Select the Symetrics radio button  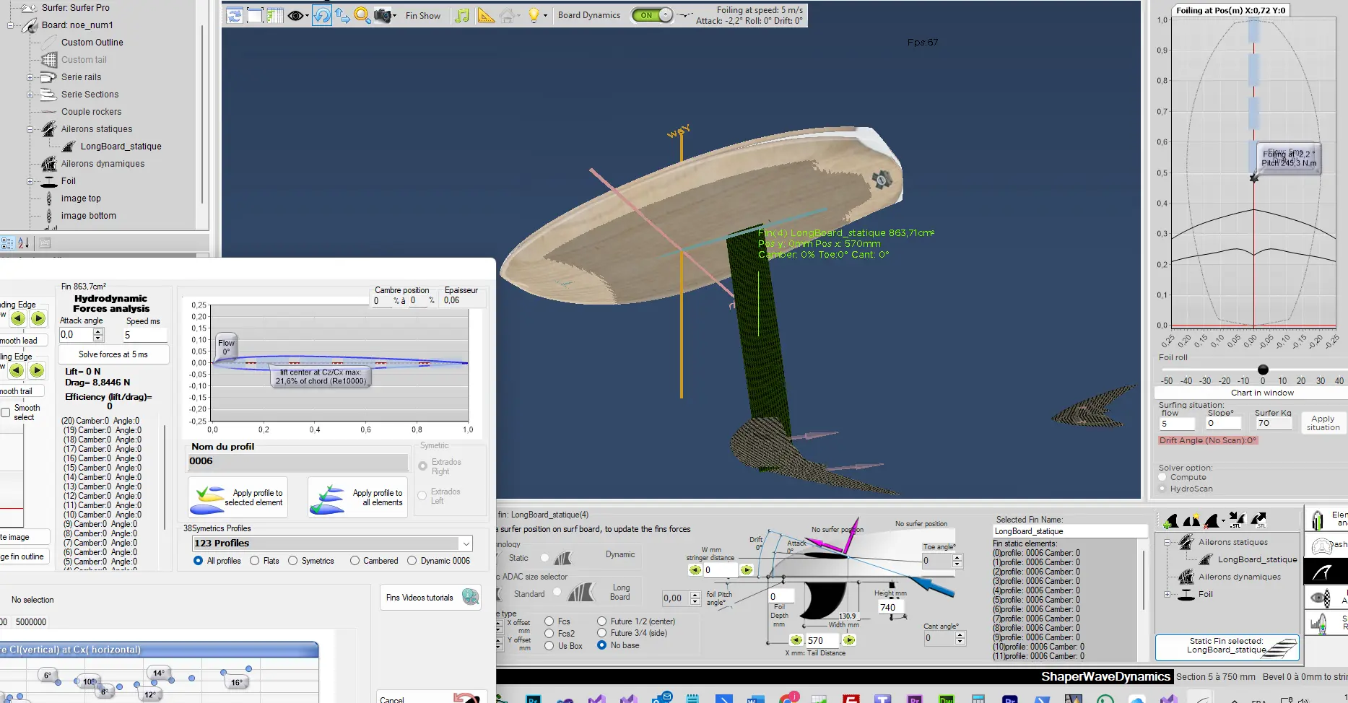pos(292,561)
